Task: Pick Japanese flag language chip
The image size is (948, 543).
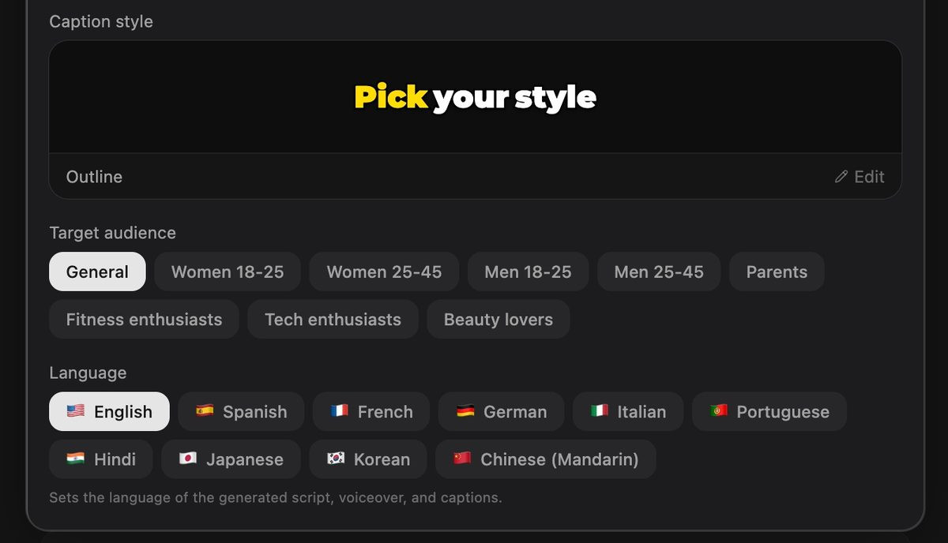Action: (x=231, y=459)
